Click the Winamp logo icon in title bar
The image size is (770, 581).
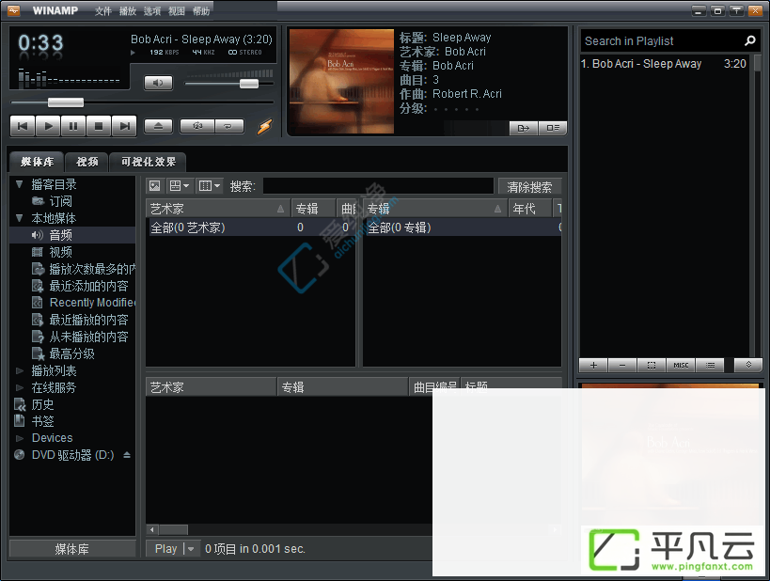pyautogui.click(x=14, y=10)
